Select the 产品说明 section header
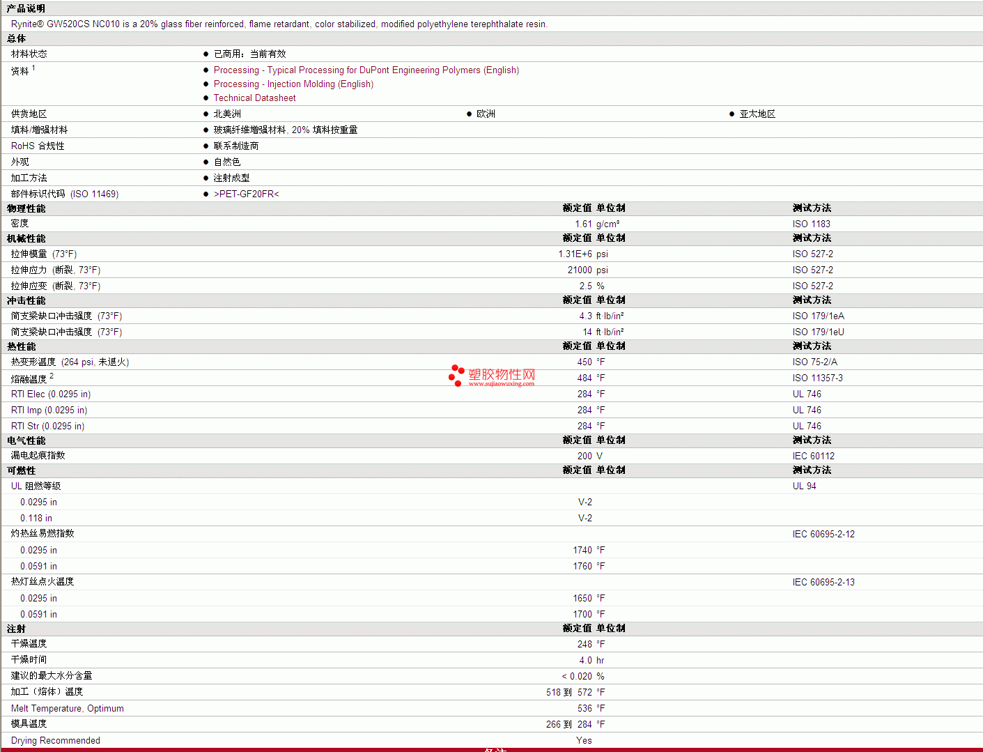This screenshot has height=752, width=983. 26,8
